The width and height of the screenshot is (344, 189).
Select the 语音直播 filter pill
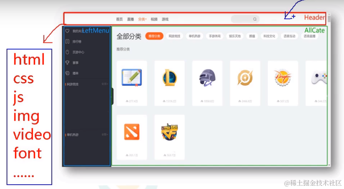(x=309, y=36)
